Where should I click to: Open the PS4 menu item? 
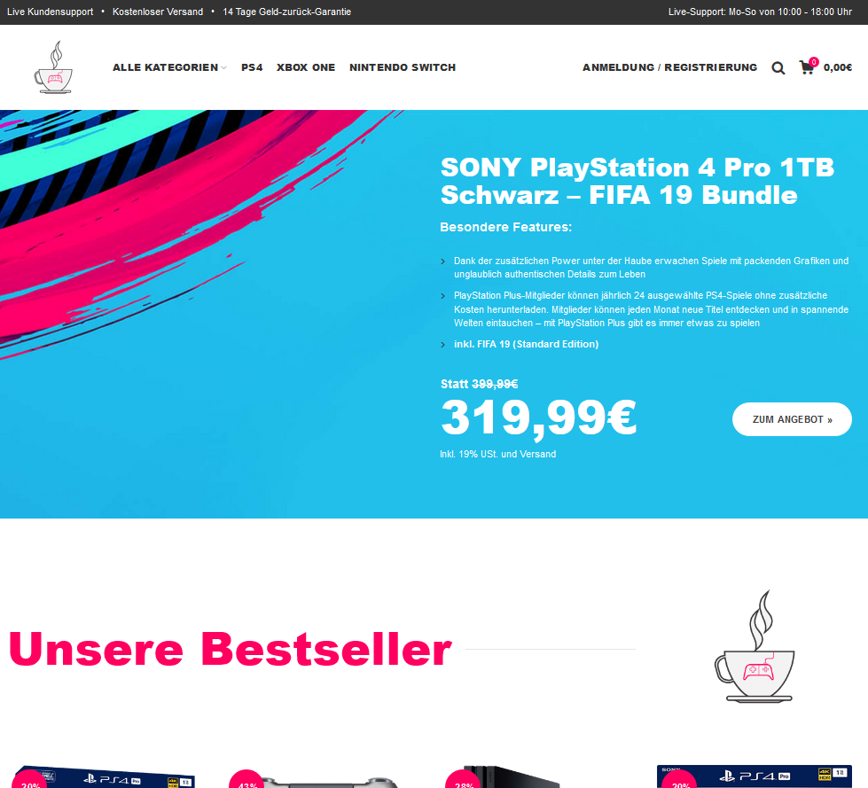pos(252,67)
